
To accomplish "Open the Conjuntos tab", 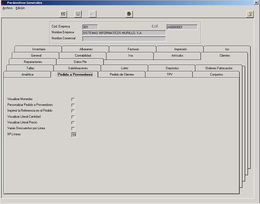I will (216, 74).
